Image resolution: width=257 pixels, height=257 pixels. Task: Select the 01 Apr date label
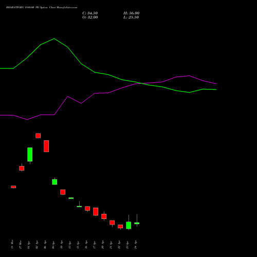click(29, 245)
